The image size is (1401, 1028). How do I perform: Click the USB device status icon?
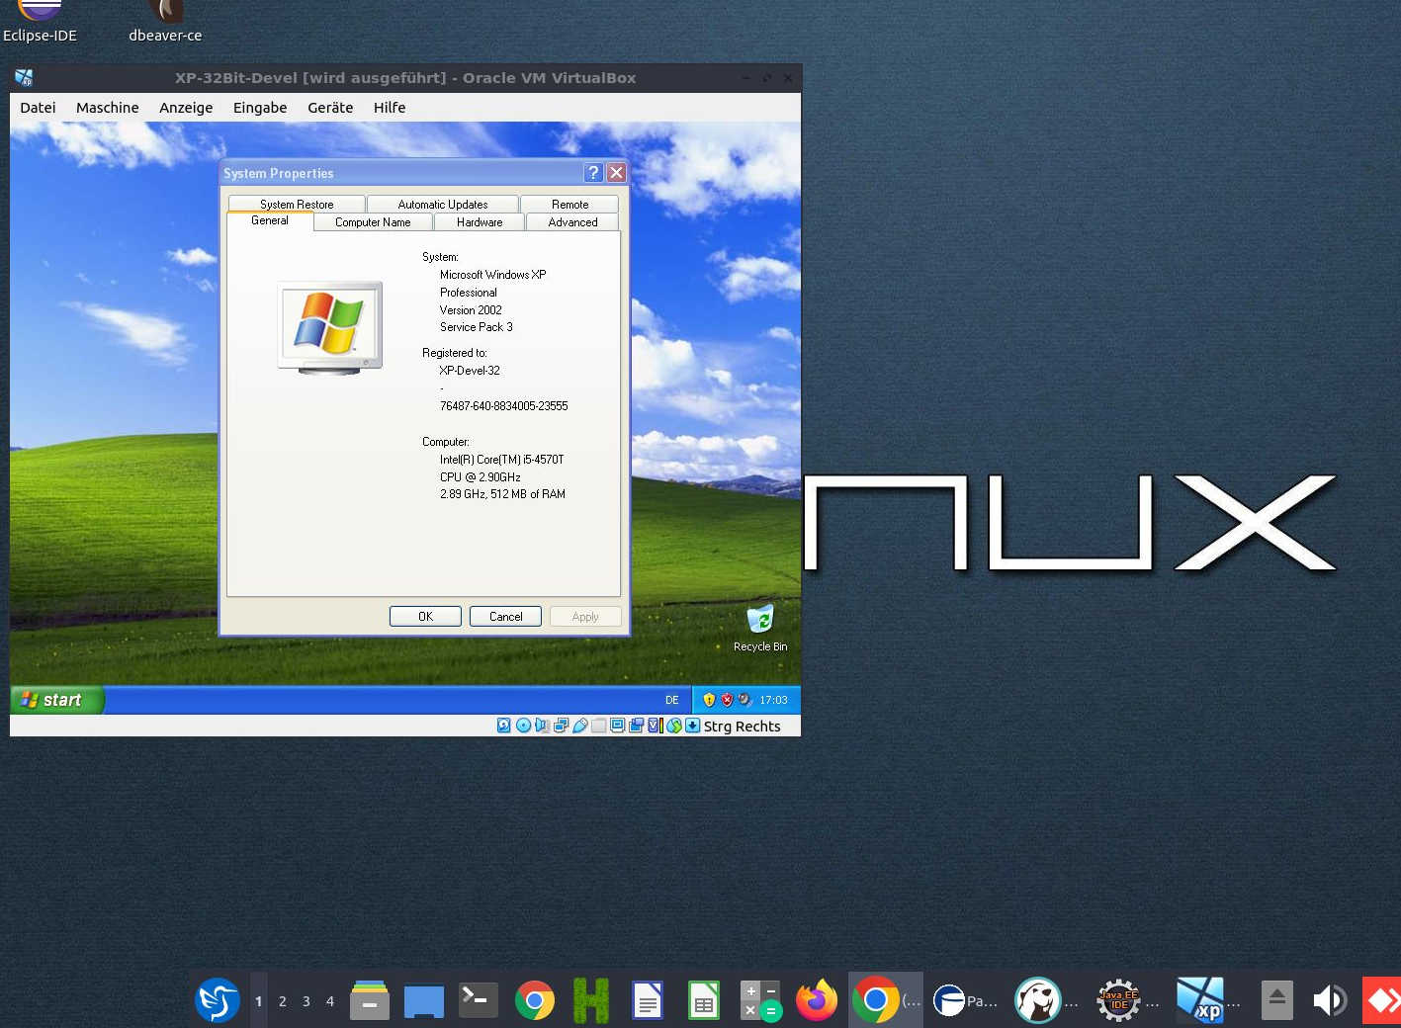[x=580, y=726]
